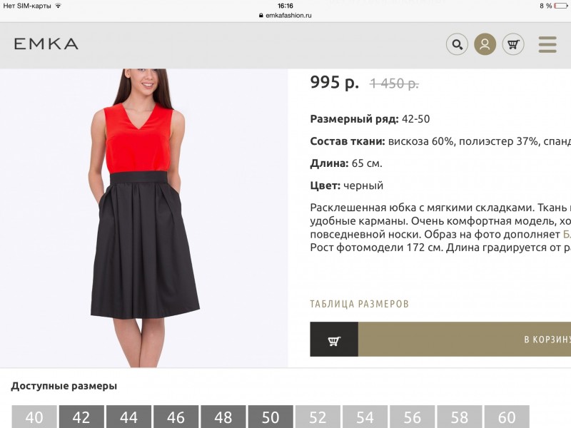Viewport: 571px width, 428px height.
Task: Choose size 56 option
Action: point(413,417)
